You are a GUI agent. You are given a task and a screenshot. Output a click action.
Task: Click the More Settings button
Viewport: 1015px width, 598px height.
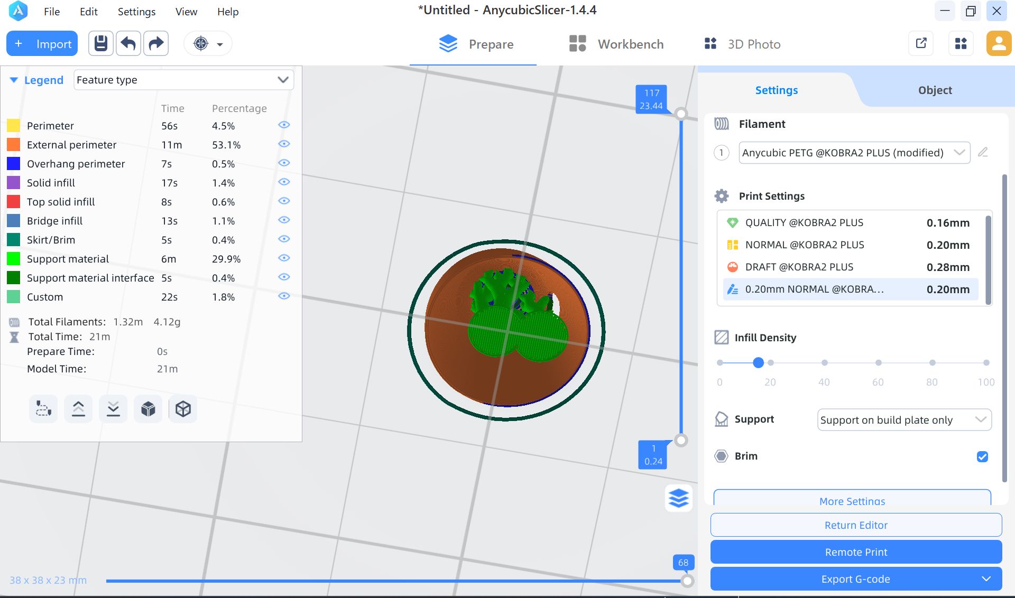tap(852, 498)
